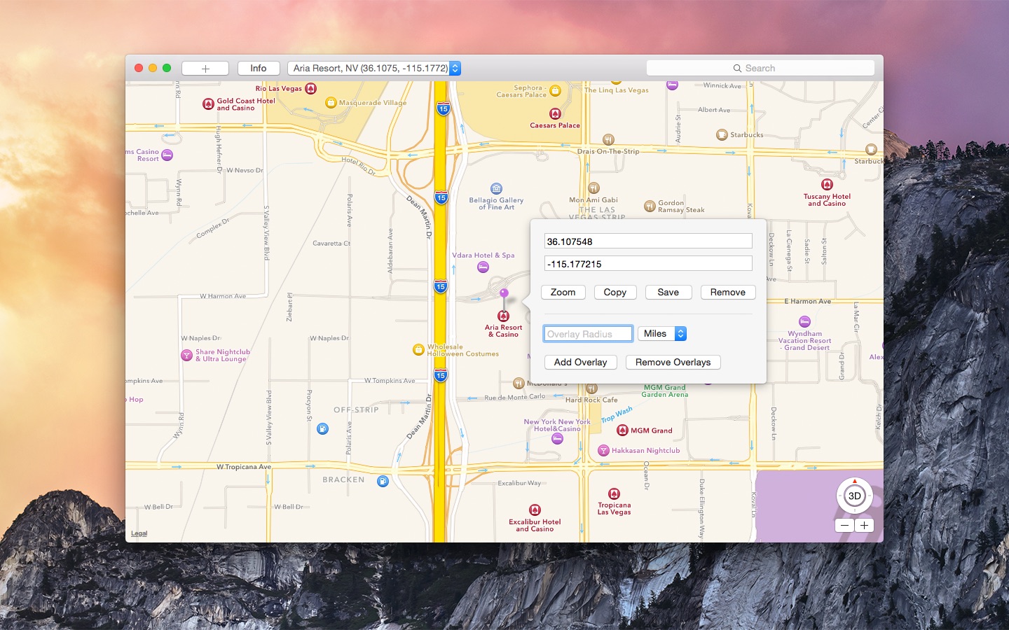The width and height of the screenshot is (1009, 630).
Task: Open the Info toolbar button
Action: click(259, 68)
